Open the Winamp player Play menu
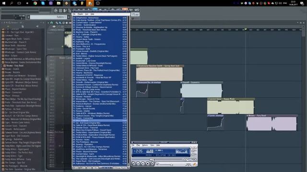Image resolution: width=307 pixels, height=172 pixels. point(138,145)
